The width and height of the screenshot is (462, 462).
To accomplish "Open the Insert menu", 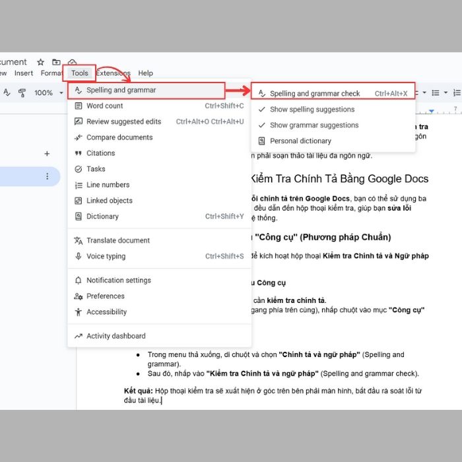I will (x=24, y=73).
